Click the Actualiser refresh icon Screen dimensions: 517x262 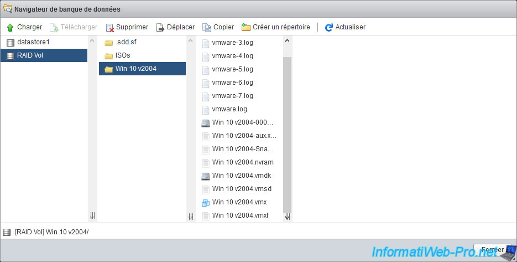pos(329,27)
